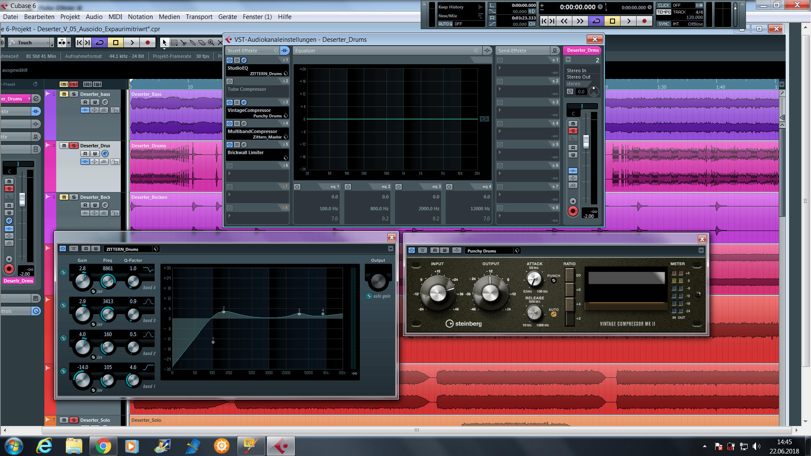
Task: Expand send slot s 1
Action: click(500, 68)
